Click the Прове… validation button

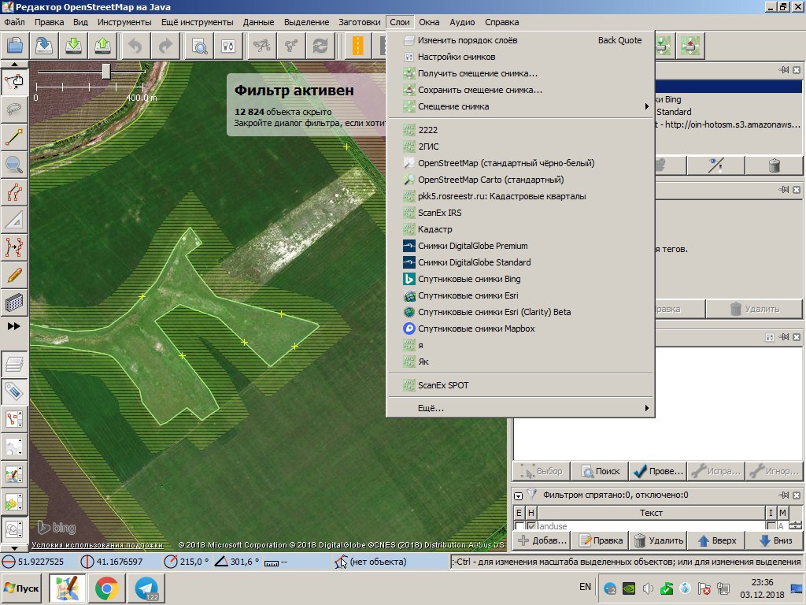658,471
